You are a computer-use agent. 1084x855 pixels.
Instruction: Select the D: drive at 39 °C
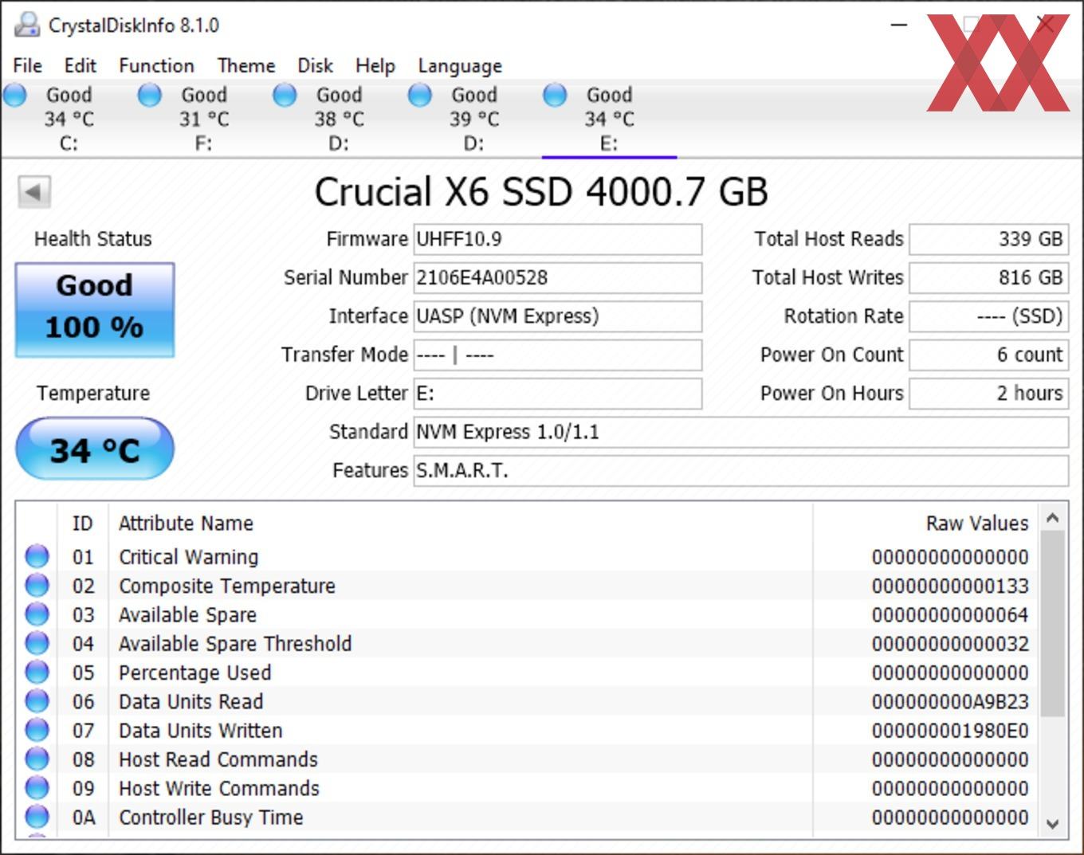(474, 119)
